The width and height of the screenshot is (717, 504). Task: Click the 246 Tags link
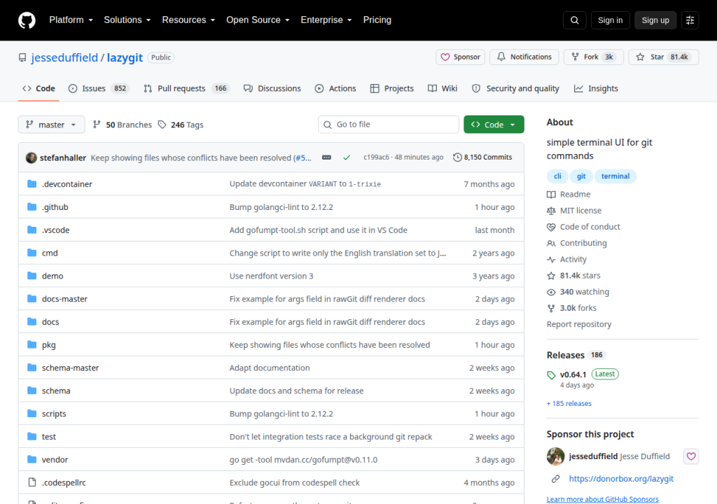[181, 125]
